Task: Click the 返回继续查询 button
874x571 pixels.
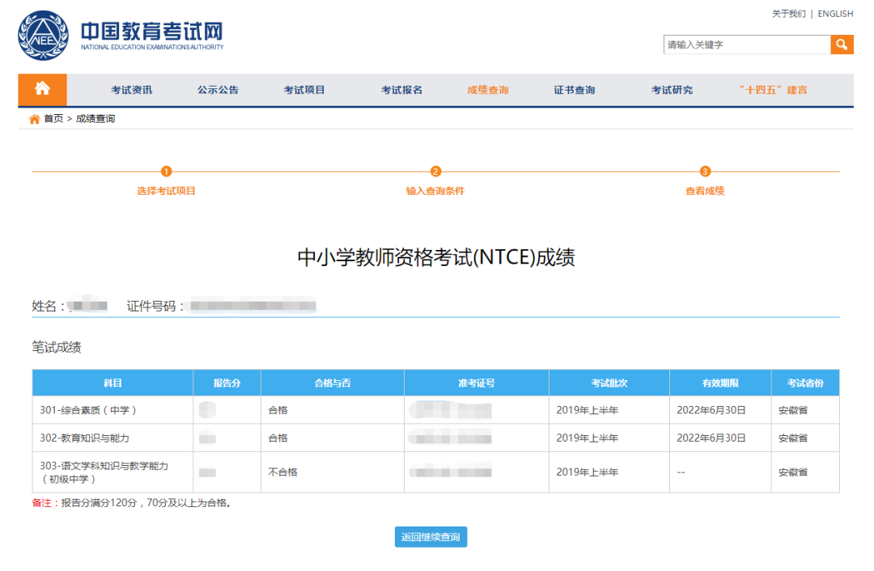Action: [x=431, y=536]
